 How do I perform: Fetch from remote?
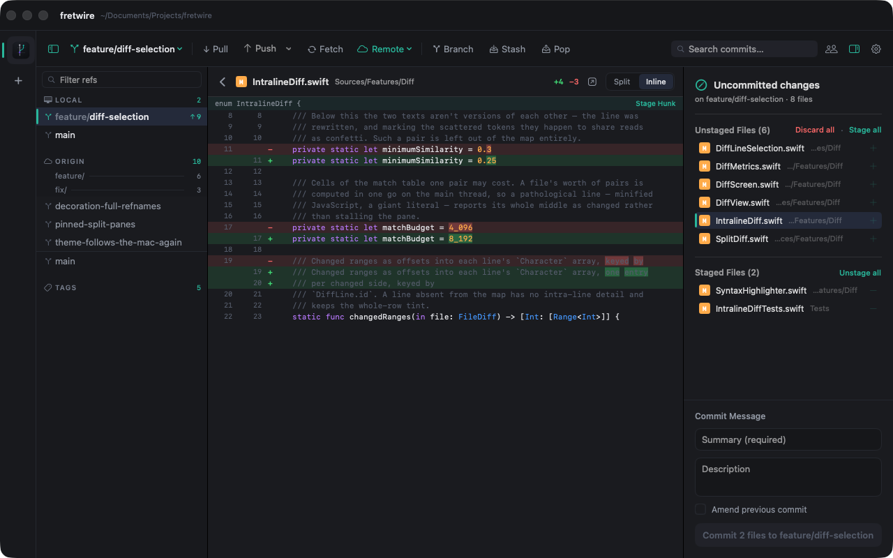click(x=325, y=49)
